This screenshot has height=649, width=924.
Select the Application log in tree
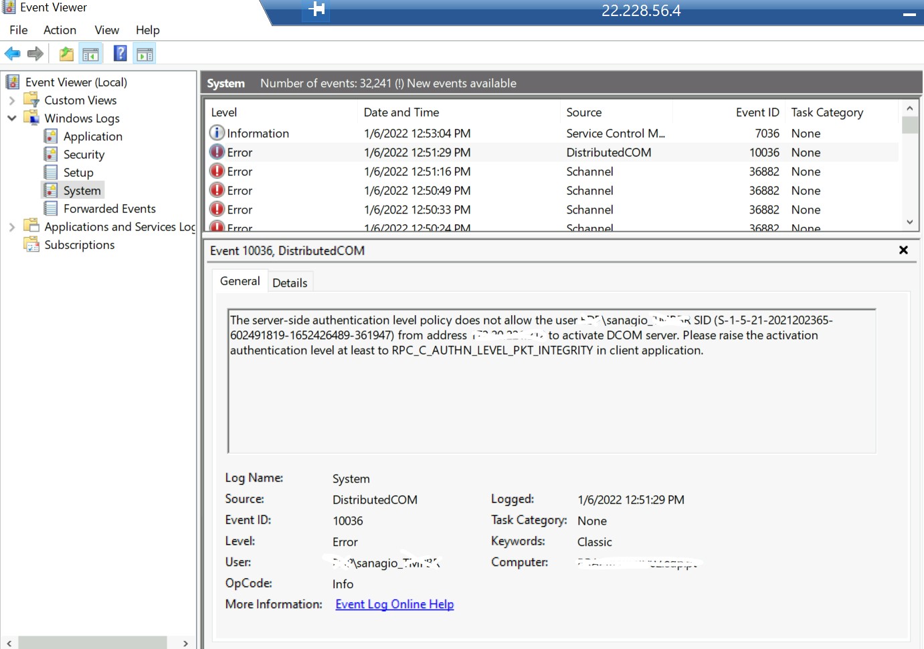[92, 136]
